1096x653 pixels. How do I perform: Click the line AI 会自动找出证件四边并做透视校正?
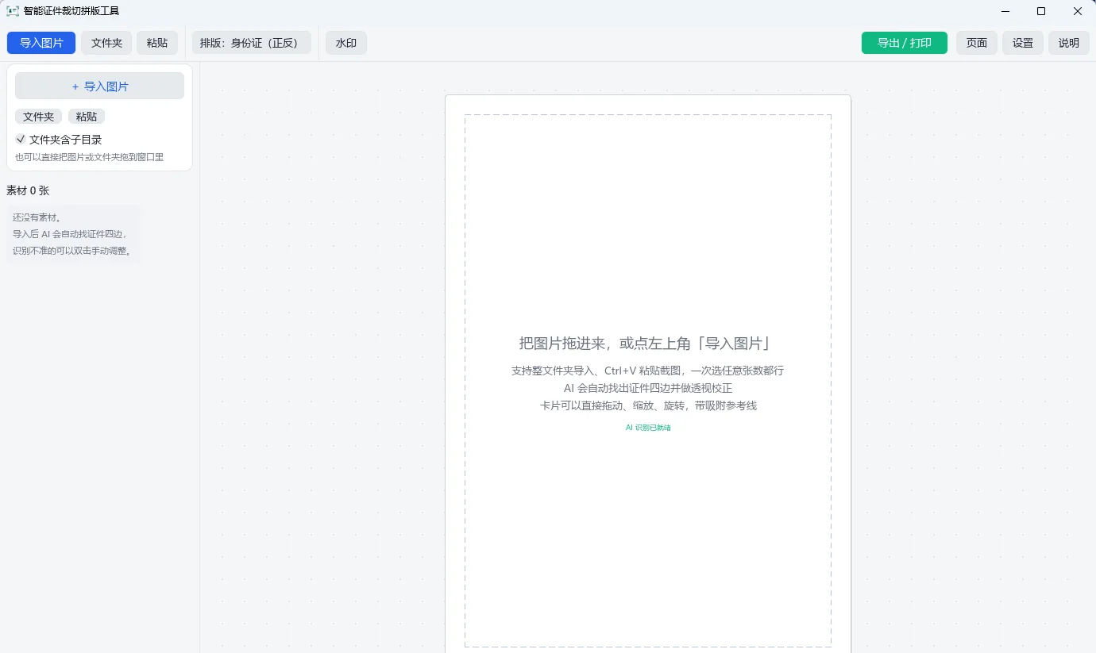coord(648,388)
